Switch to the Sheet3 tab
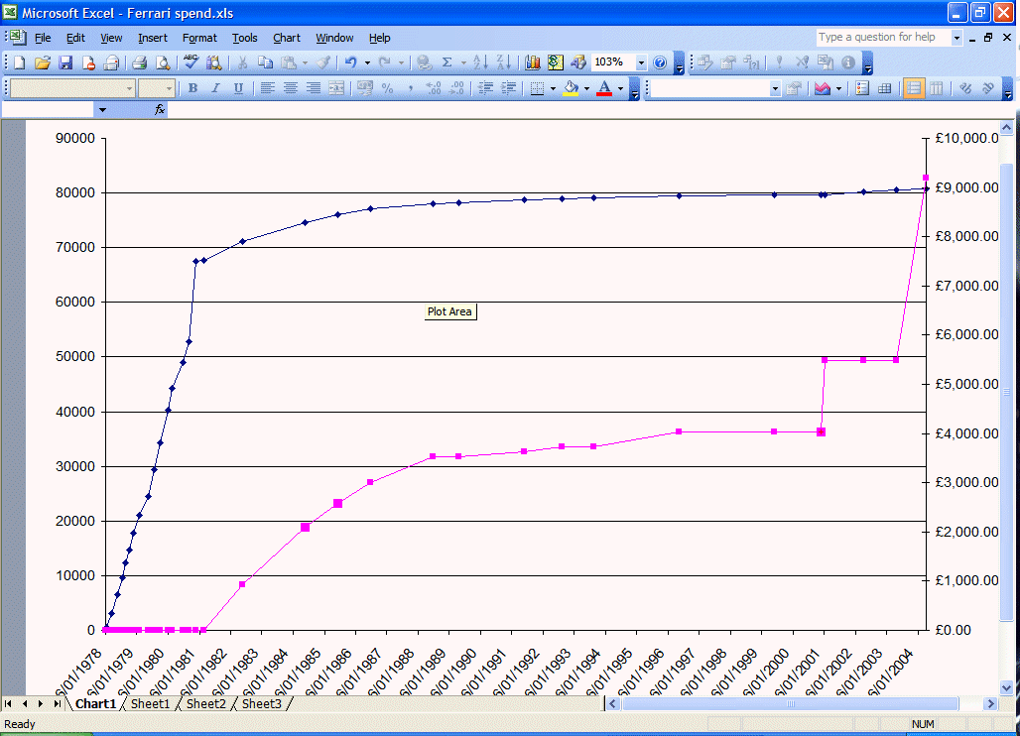Screen dimensions: 1020x736 tap(262, 703)
